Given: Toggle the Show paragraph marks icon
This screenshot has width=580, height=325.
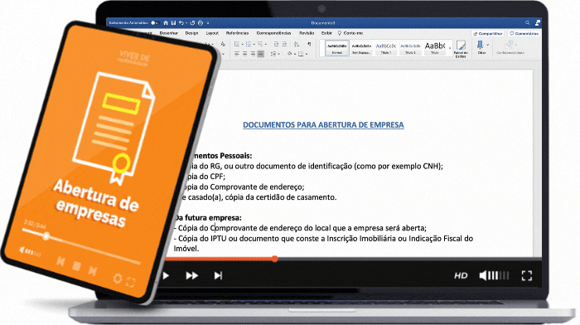Looking at the screenshot, I should tap(309, 44).
